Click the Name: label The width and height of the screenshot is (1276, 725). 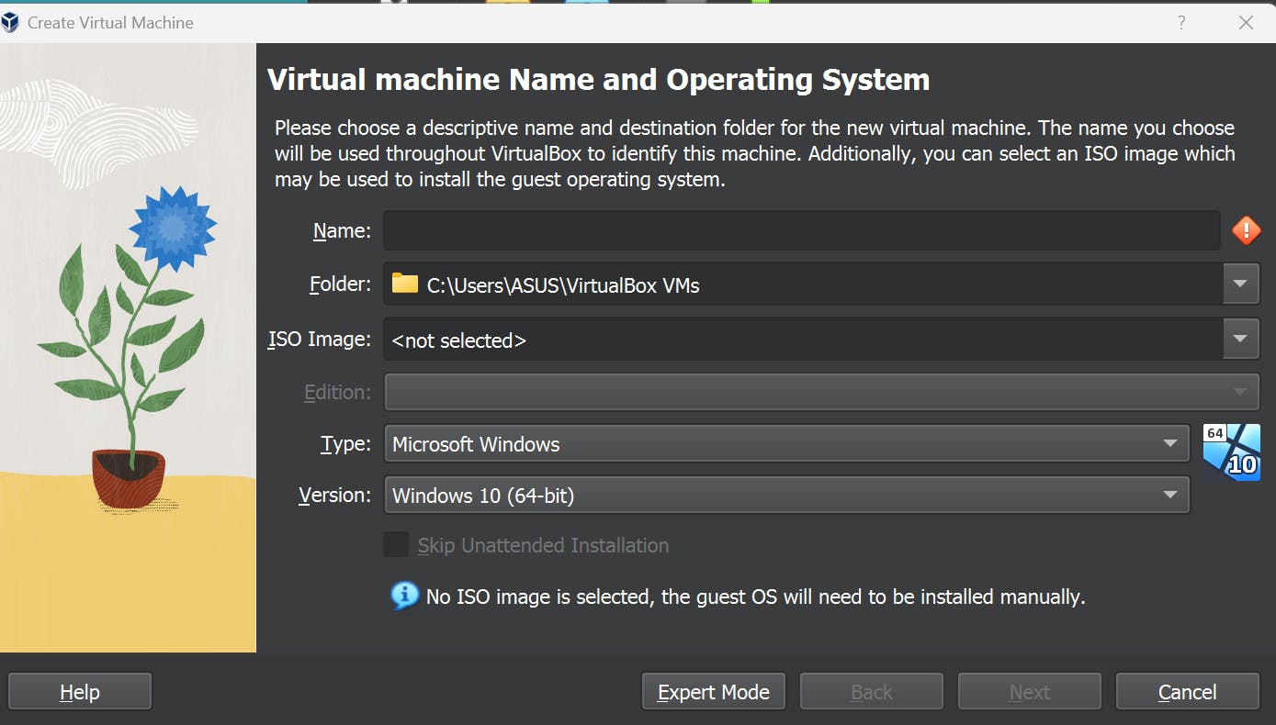pos(342,231)
